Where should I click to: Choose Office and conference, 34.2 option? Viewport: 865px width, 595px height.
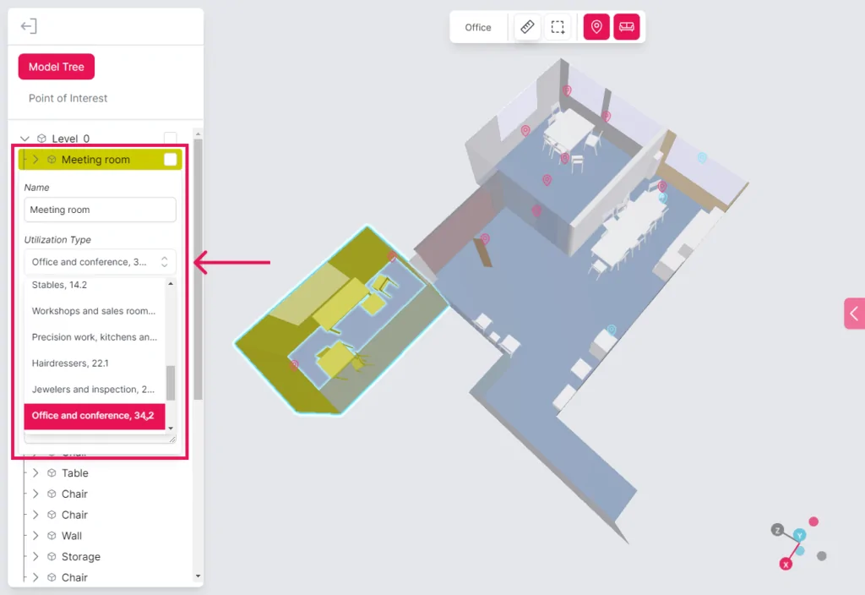[95, 416]
